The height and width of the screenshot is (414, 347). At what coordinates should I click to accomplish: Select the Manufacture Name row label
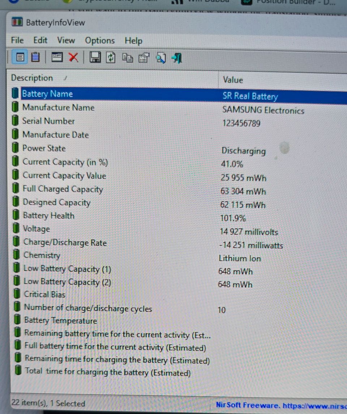(58, 107)
